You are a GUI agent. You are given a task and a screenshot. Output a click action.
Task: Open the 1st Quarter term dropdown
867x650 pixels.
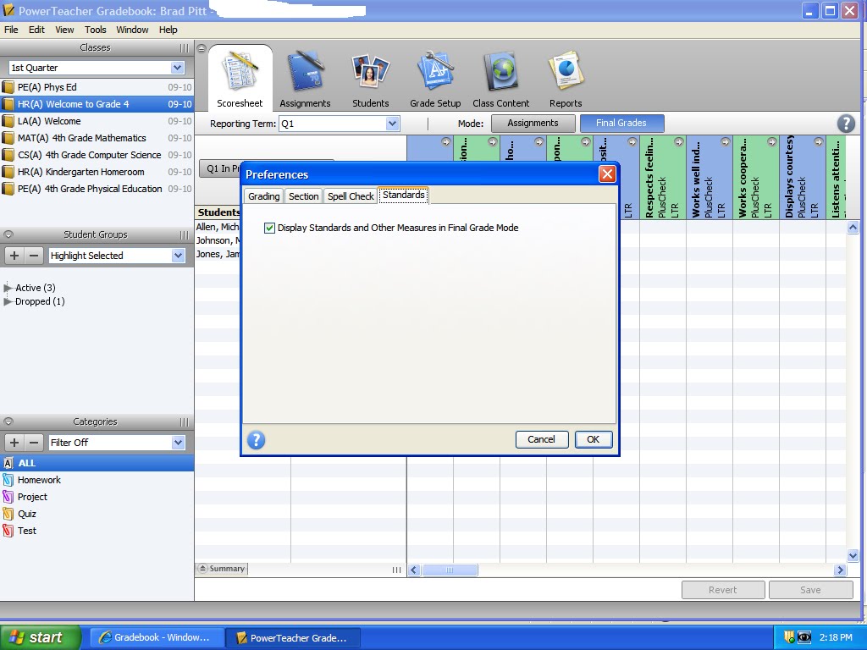pos(177,68)
